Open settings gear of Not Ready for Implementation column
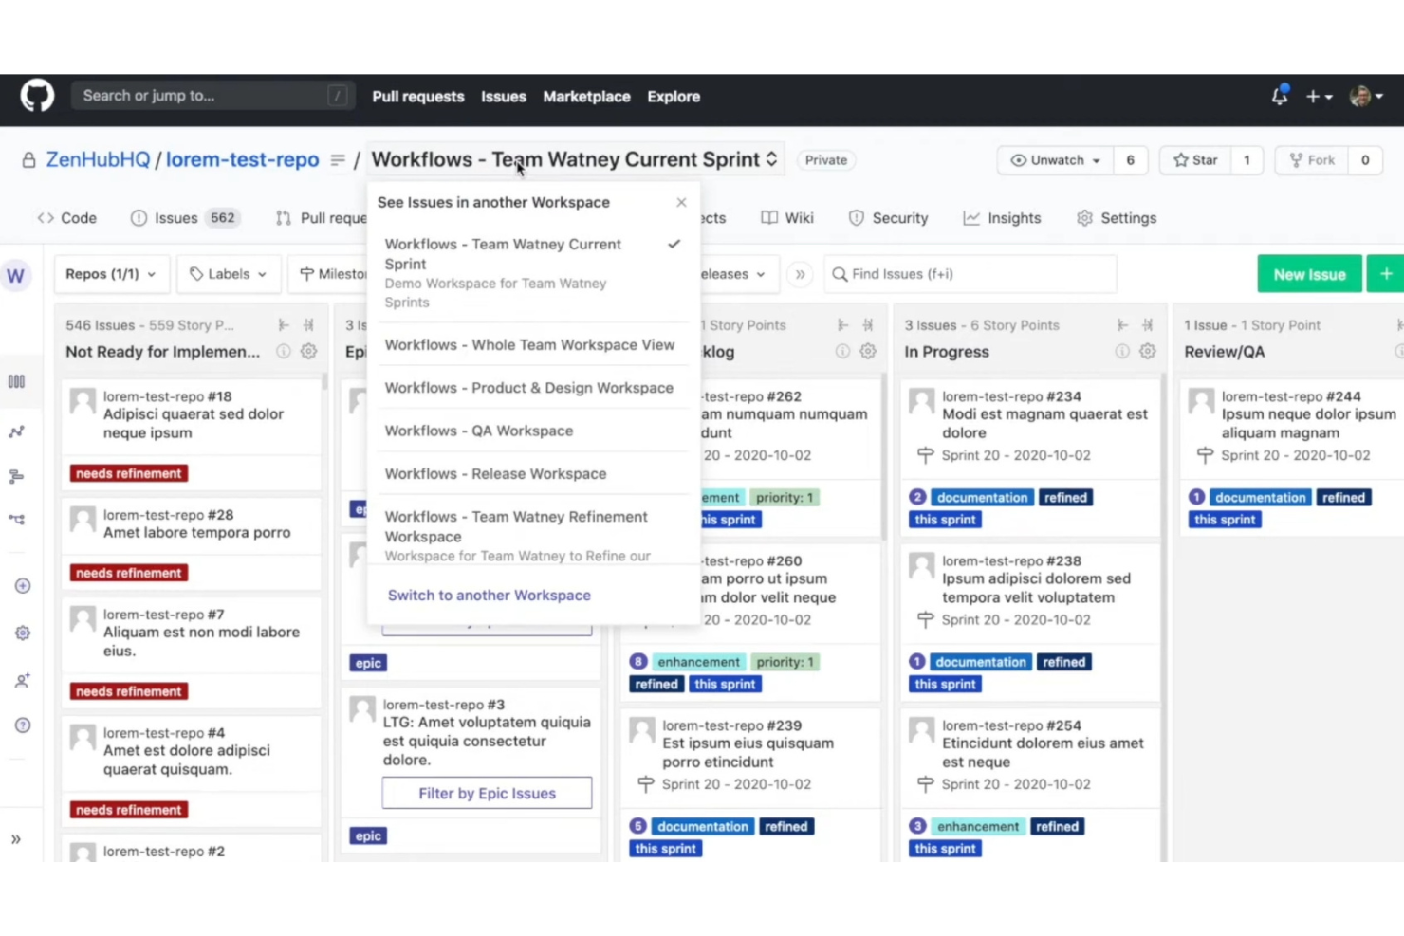Screen dimensions: 1404x936 (308, 352)
